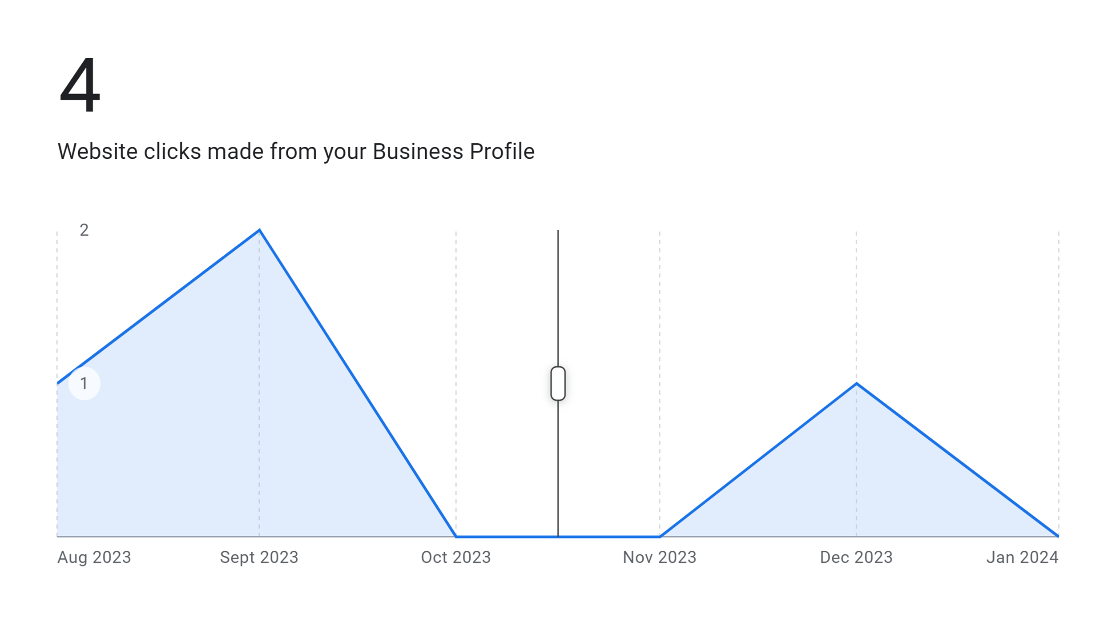Click the line's zero point at Nov 2023
Screen dimensions: 1112x622
[x=660, y=537]
